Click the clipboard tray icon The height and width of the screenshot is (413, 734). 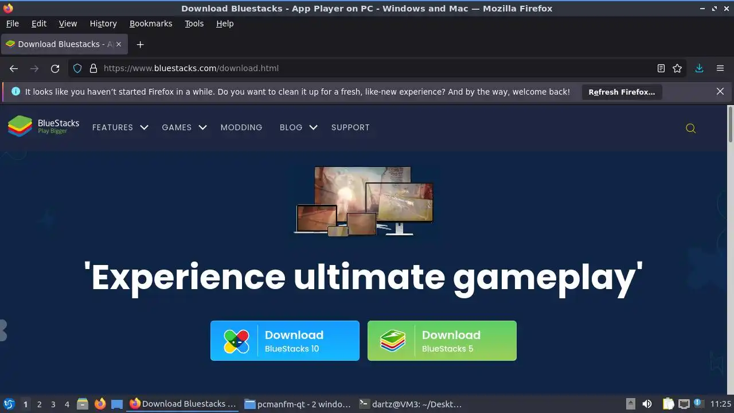(668, 404)
